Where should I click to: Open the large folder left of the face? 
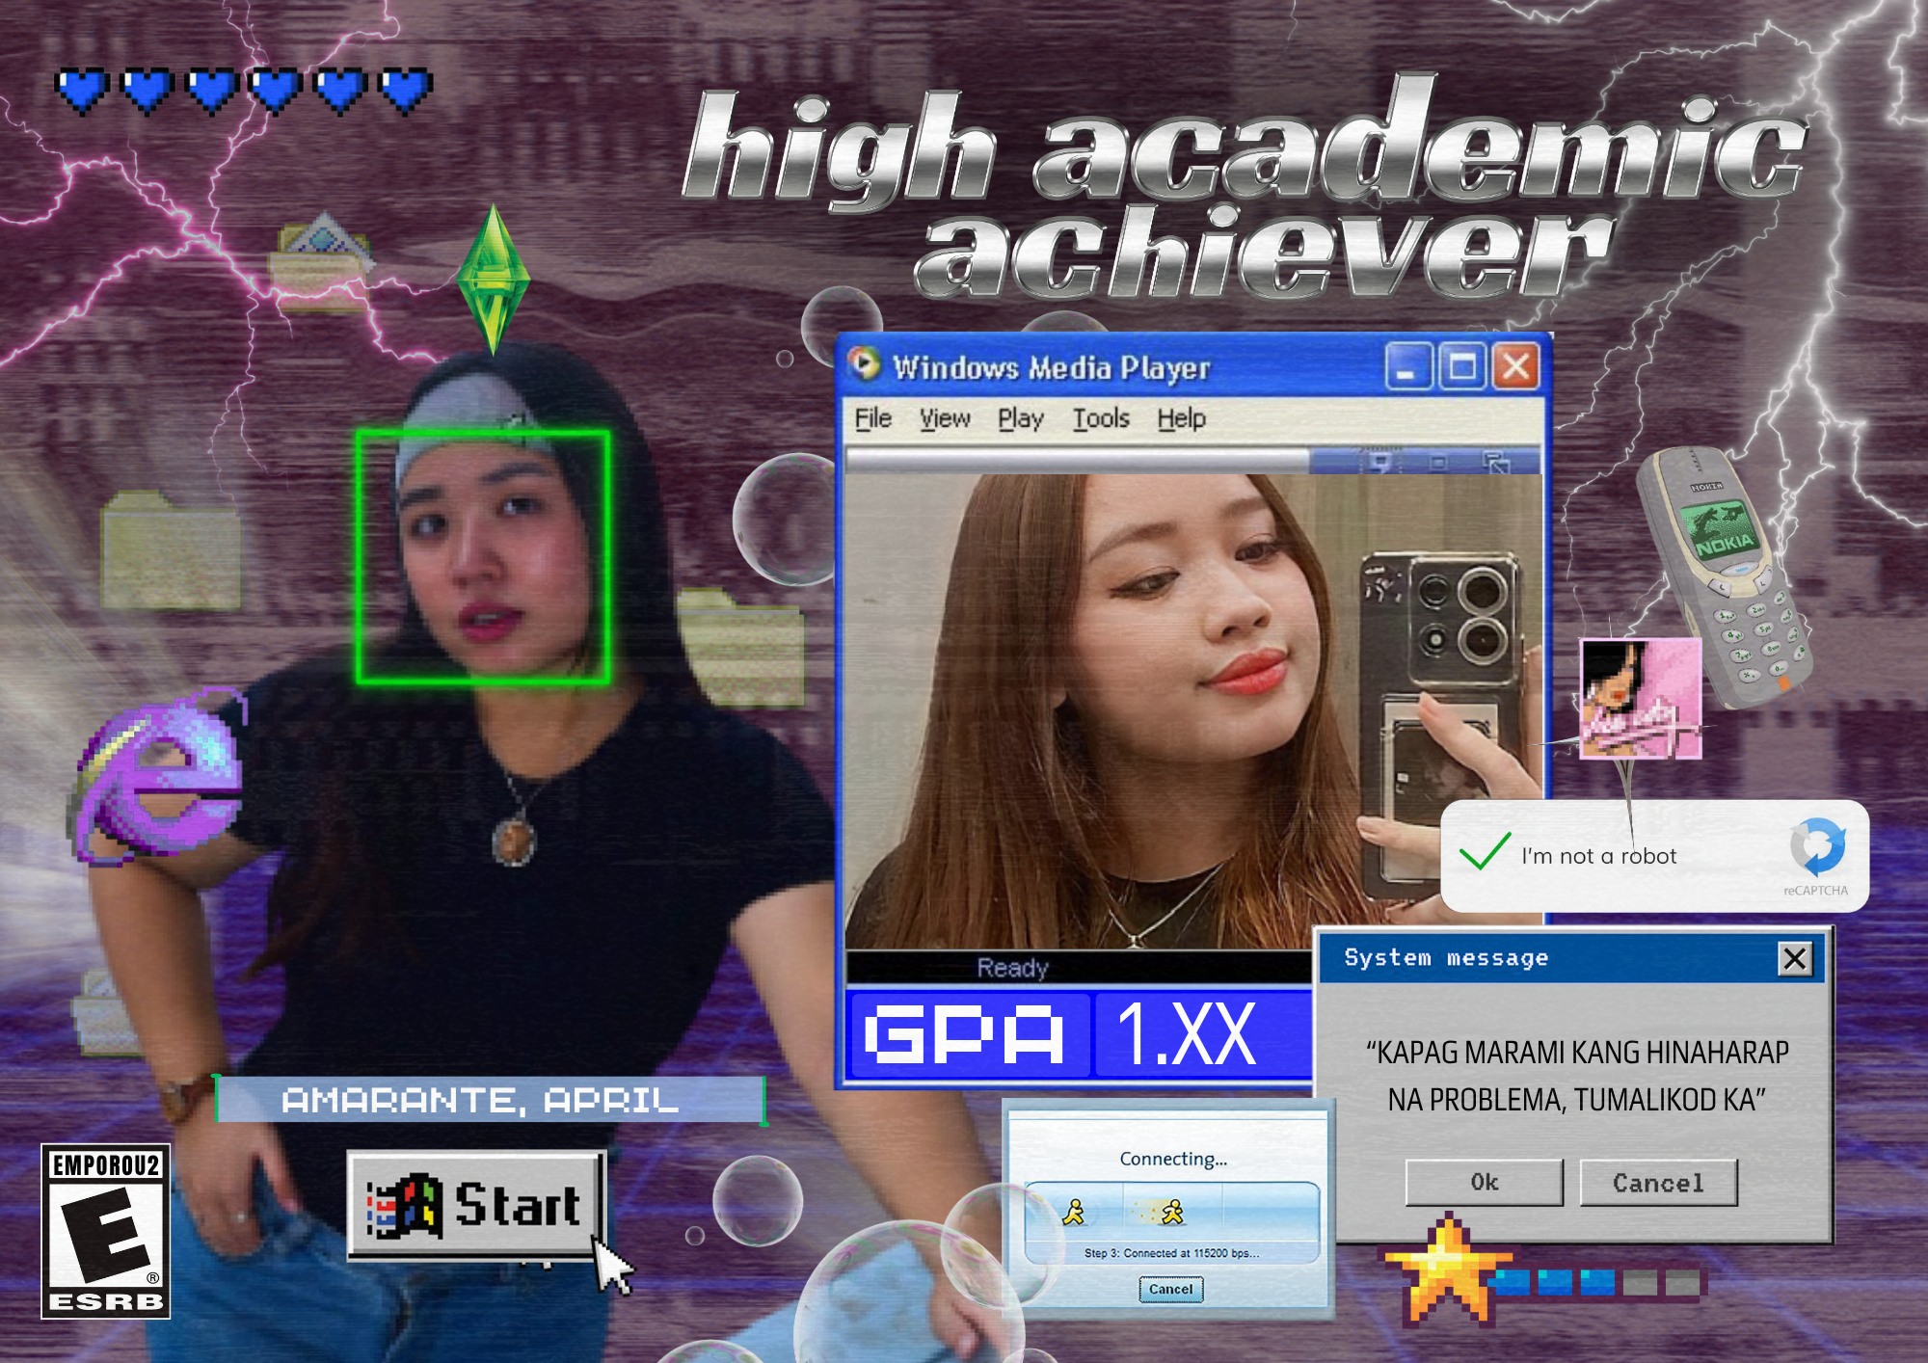[171, 549]
